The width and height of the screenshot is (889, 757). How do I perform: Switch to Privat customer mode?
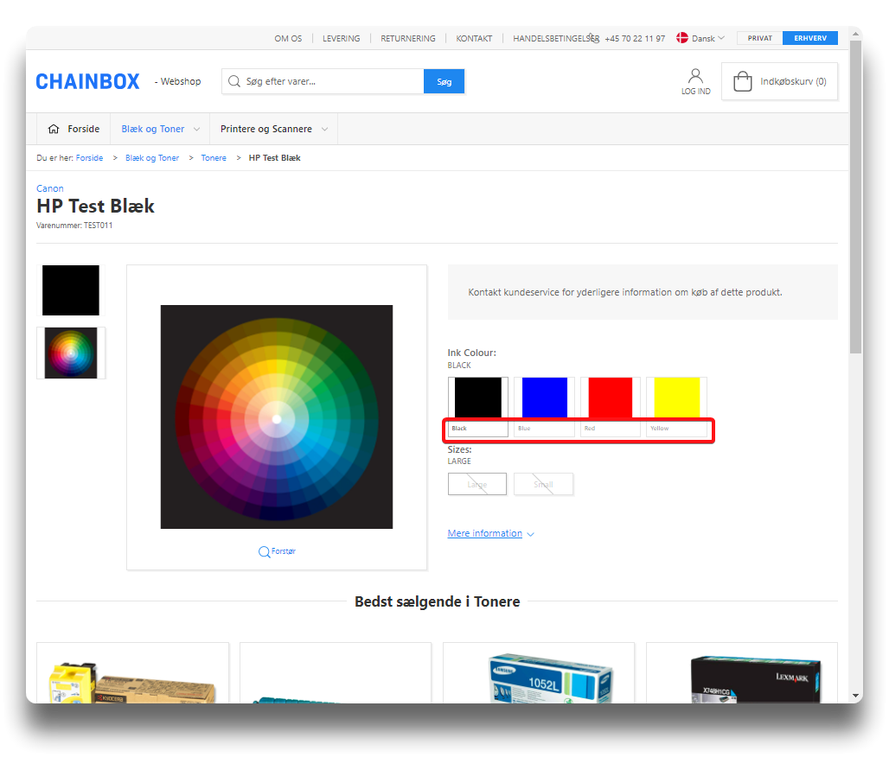759,38
